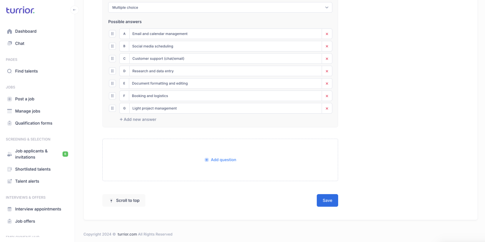The width and height of the screenshot is (485, 242).
Task: Click the Post a job plus icon
Action: click(9, 99)
